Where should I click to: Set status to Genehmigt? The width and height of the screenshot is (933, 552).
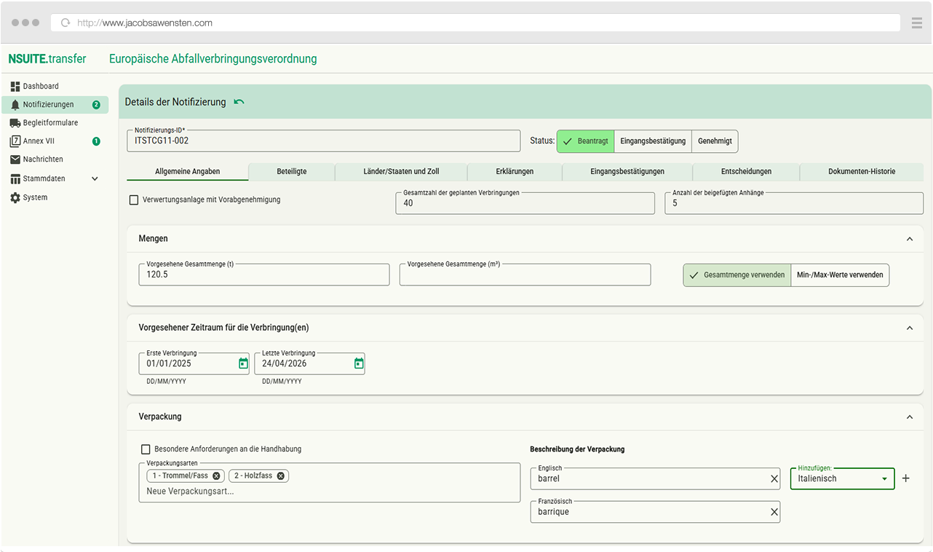[x=715, y=141]
